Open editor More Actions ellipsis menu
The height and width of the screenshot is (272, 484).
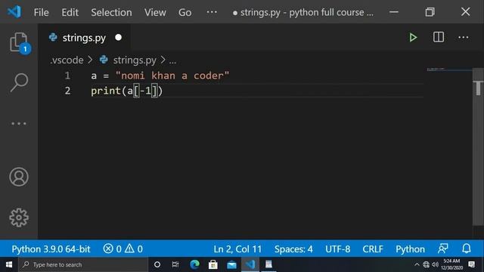point(463,37)
